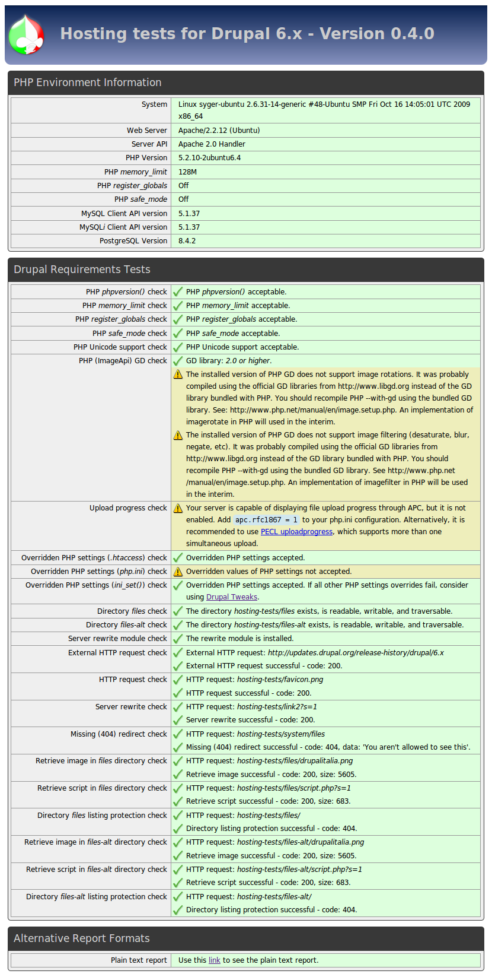Click the PHP (ImageApi) GD check label
Viewport: 492px width, 977px height.
point(123,361)
